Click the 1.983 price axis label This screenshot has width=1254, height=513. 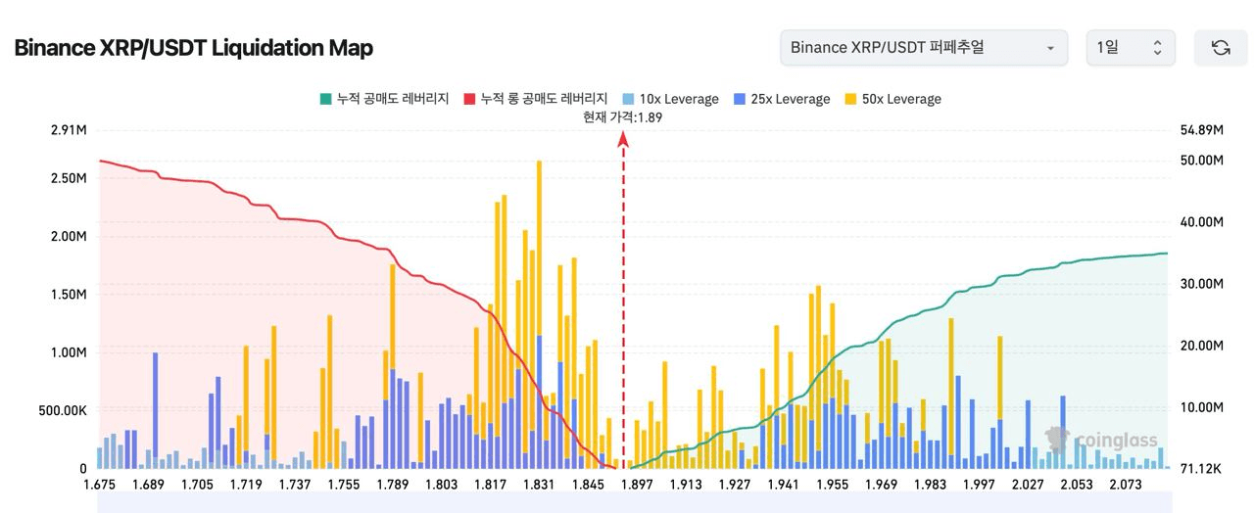930,485
